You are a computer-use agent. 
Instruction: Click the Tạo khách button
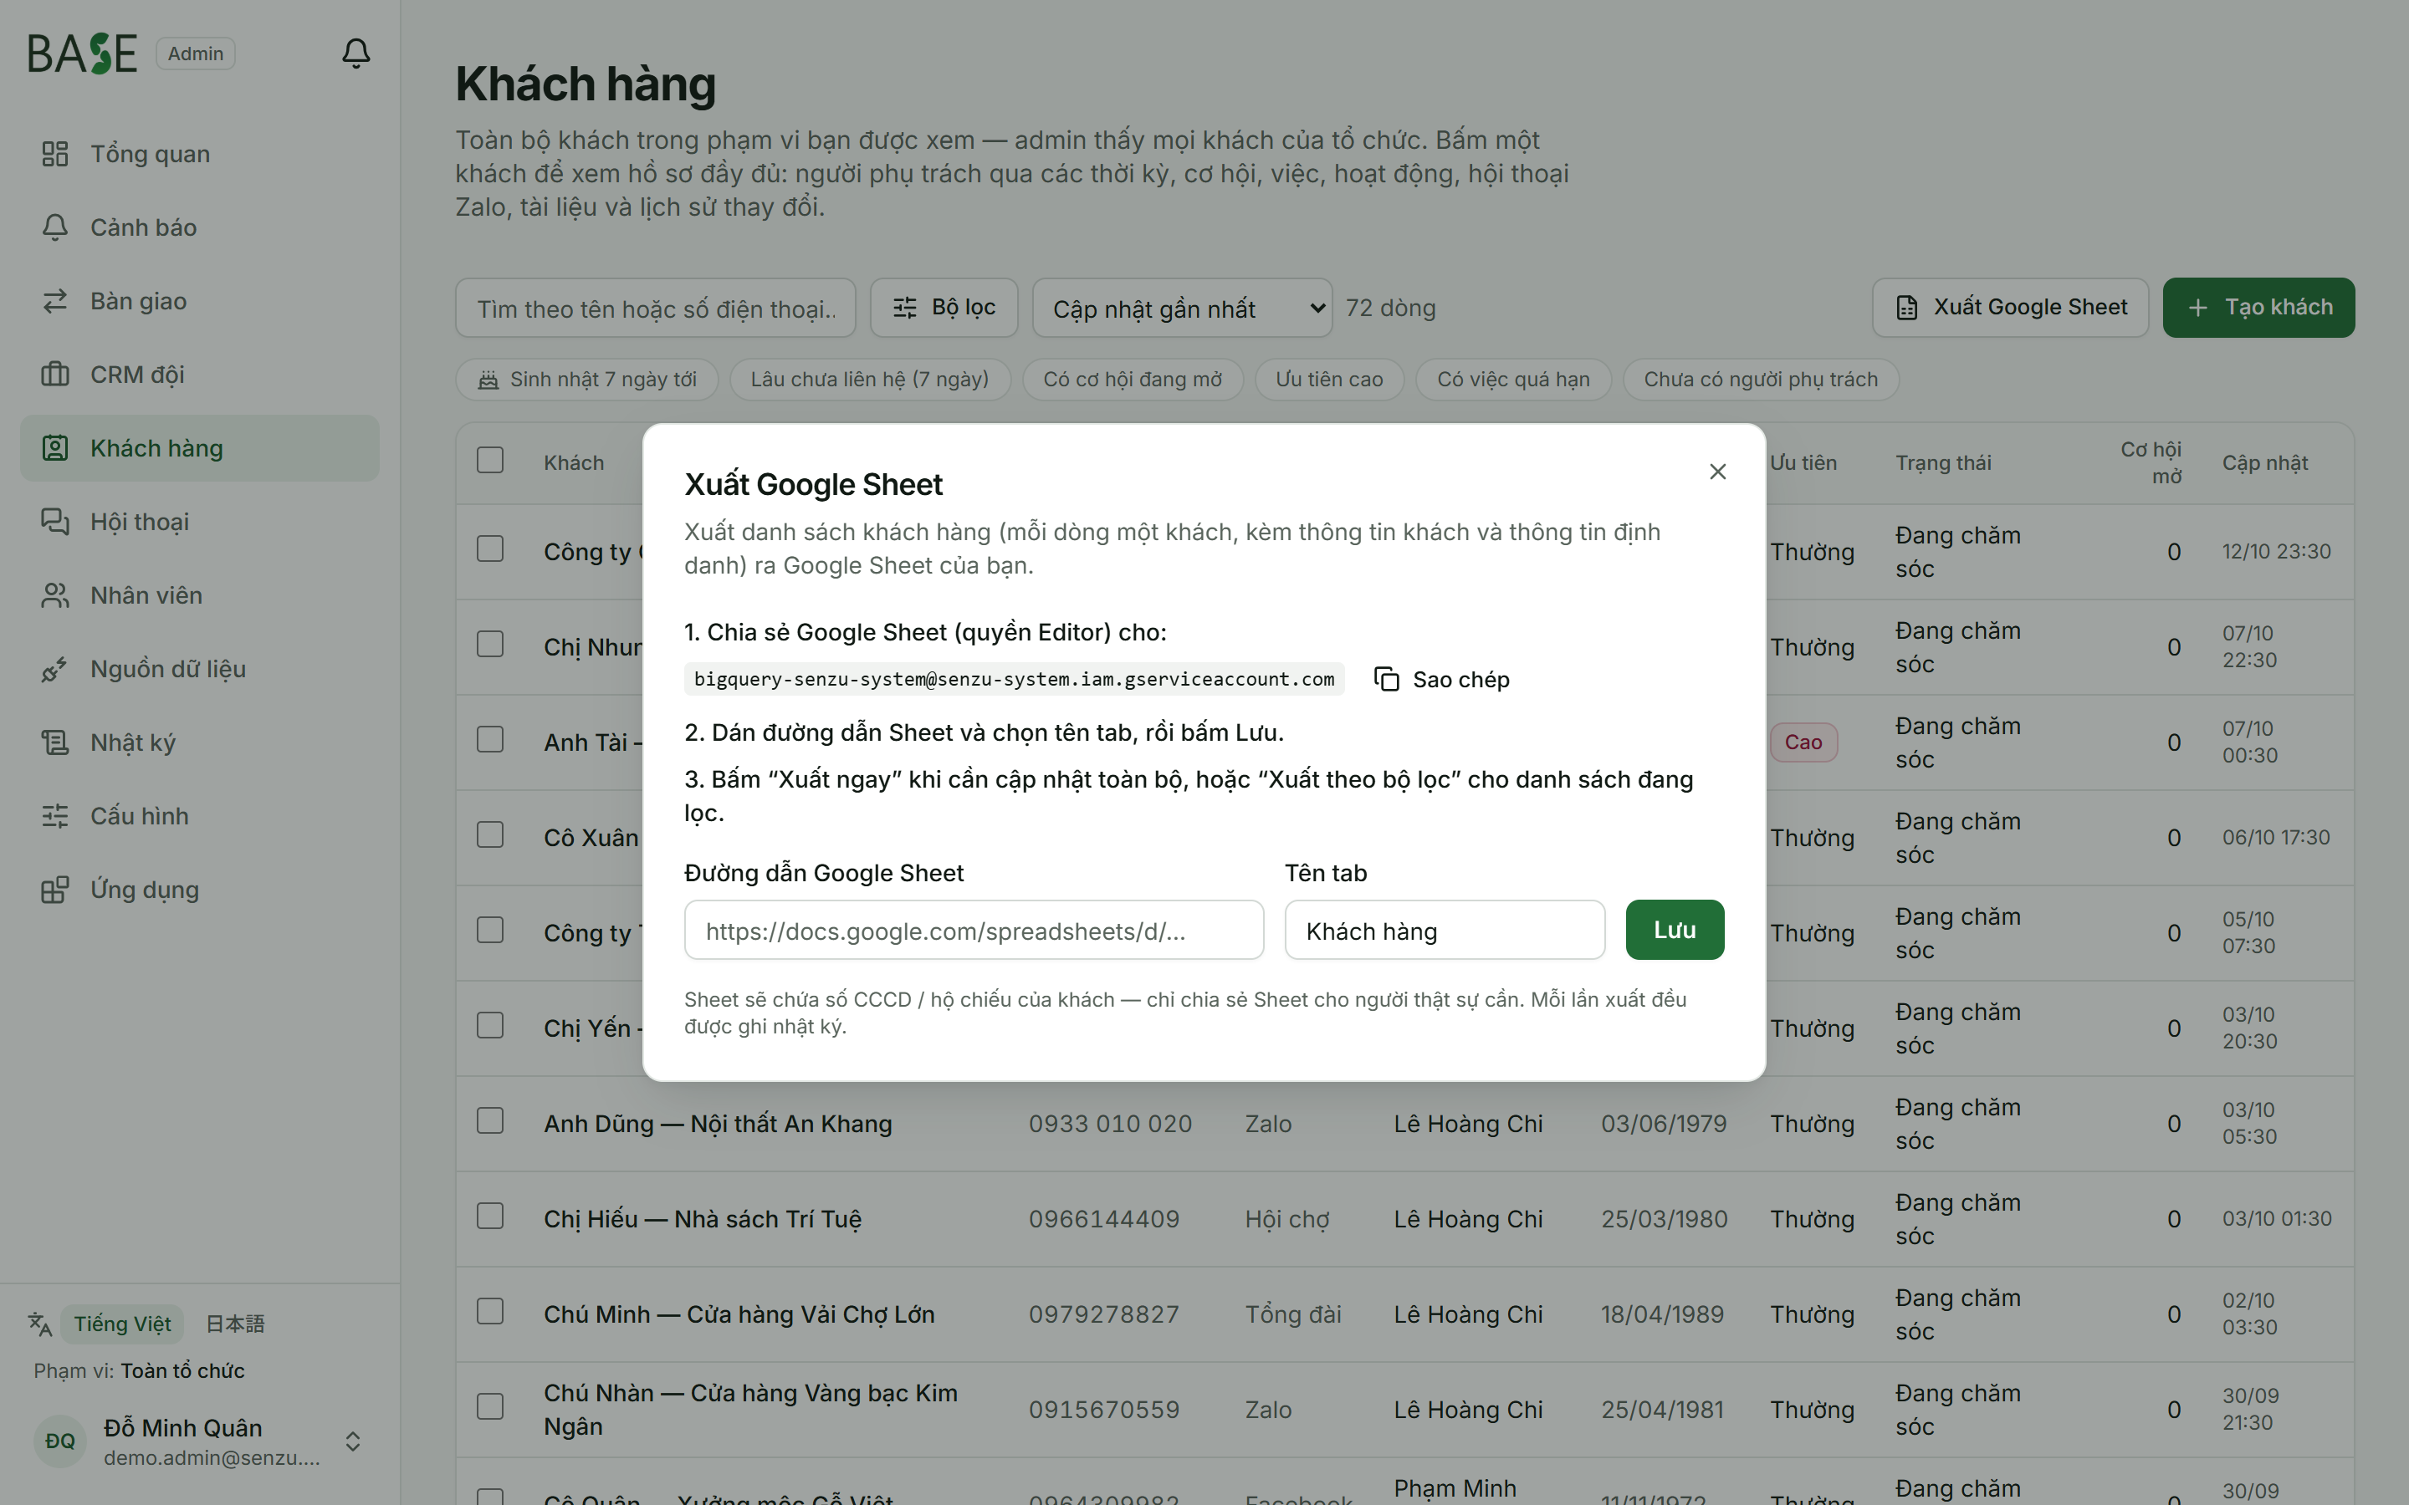pyautogui.click(x=2258, y=308)
